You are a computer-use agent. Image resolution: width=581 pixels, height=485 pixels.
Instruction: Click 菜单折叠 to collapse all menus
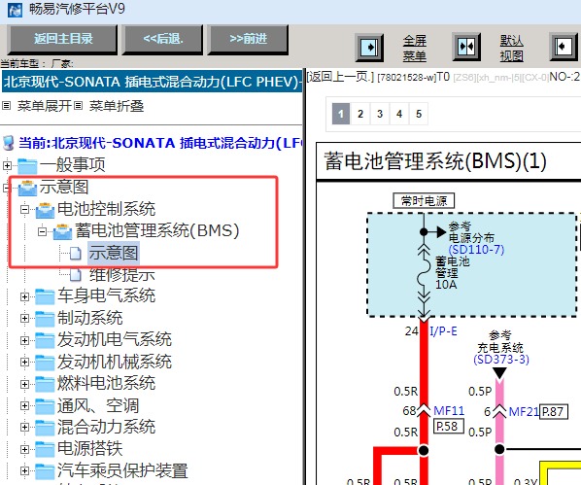(x=117, y=106)
